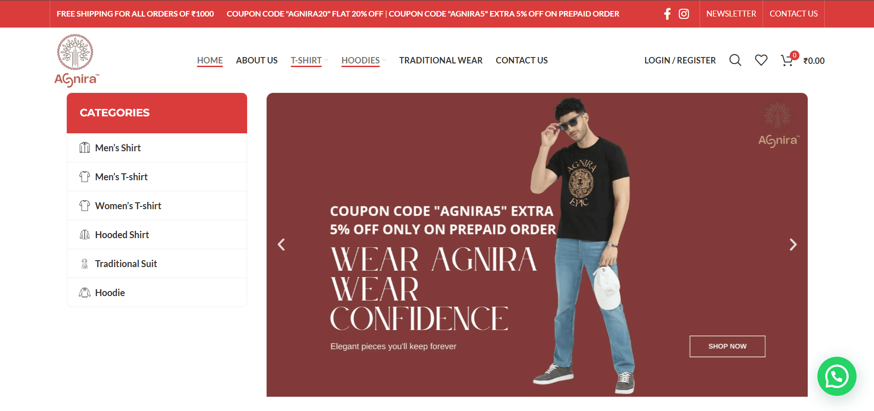Select Women's T-shirt category
The width and height of the screenshot is (874, 411).
pos(157,205)
